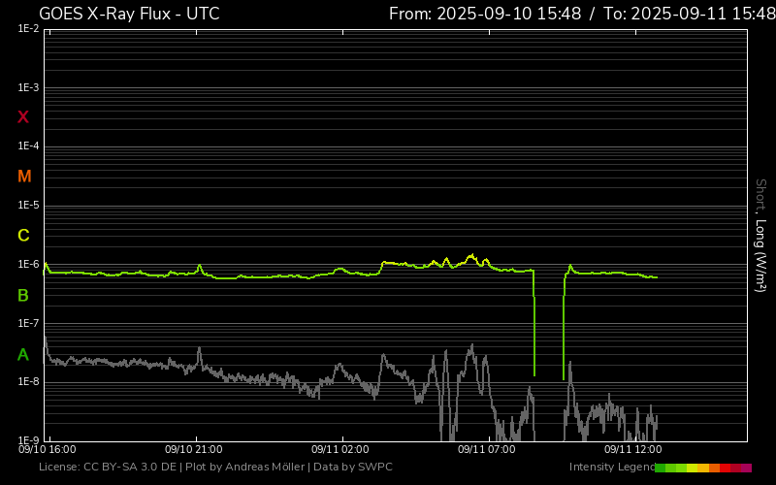Click the magenta rightmost legend swatch
Viewport: 776px width, 485px height.
click(746, 468)
